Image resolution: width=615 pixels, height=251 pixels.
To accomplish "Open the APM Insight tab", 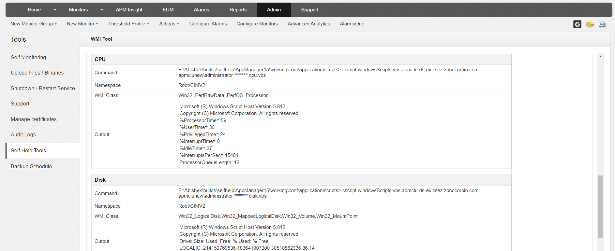I will pos(129,10).
